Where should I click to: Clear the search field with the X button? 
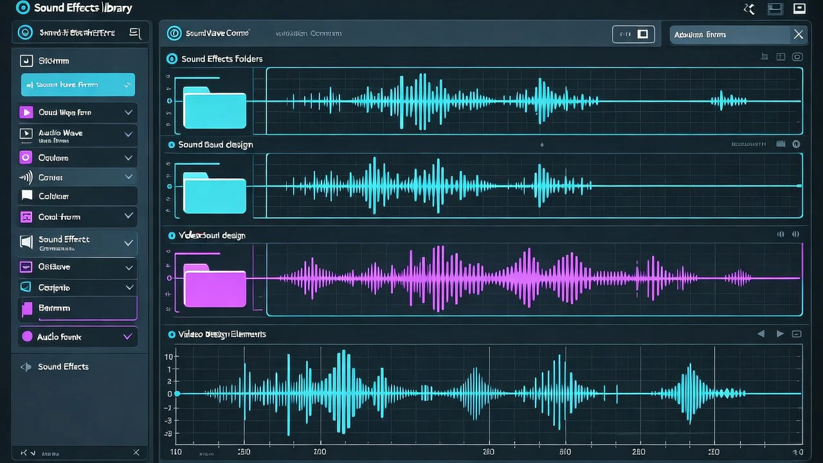tap(798, 34)
